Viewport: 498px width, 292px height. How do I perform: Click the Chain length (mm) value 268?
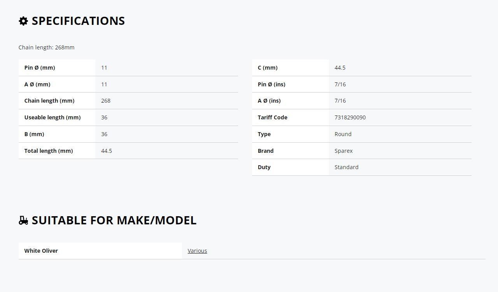tap(106, 101)
